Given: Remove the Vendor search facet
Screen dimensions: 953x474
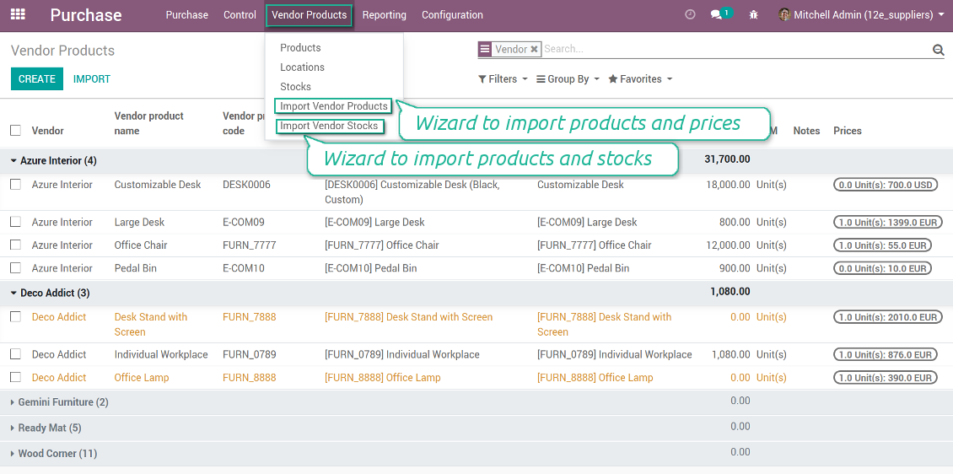Looking at the screenshot, I should tap(534, 50).
